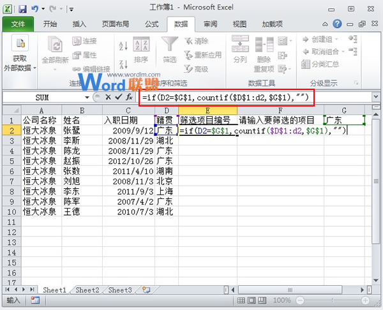Switch to the Sheet2 worksheet tab

coord(87,290)
